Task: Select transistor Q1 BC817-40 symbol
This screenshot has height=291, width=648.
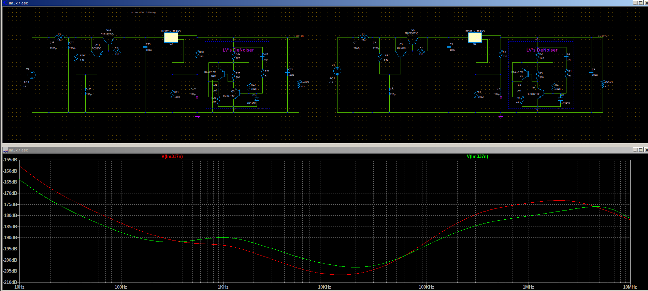Action: 526,74
